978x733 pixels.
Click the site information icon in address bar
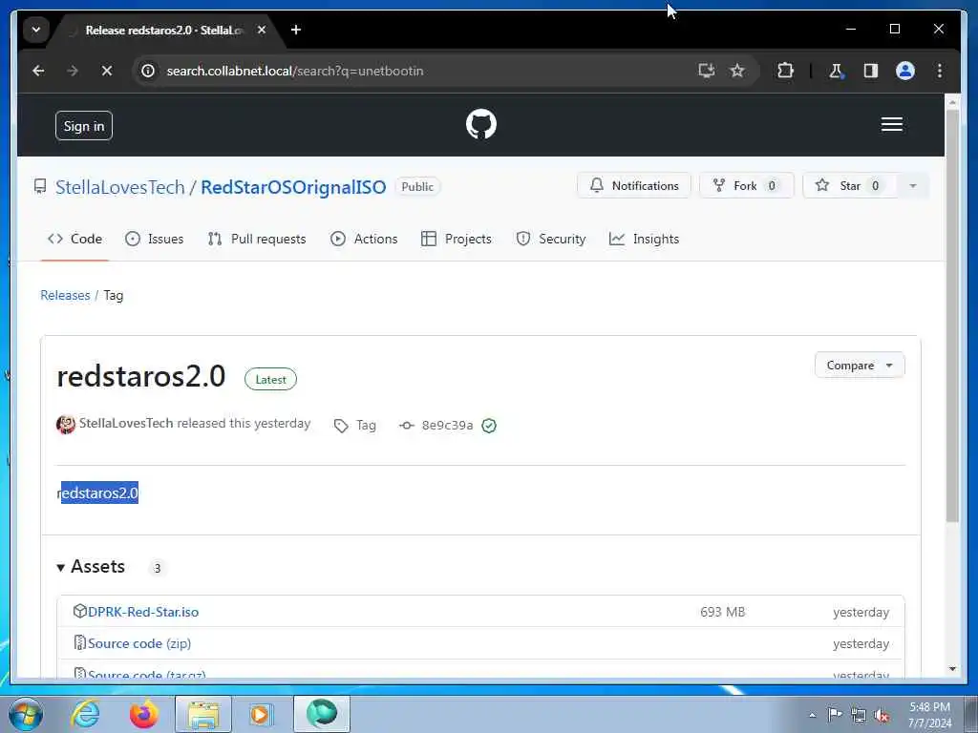148,71
